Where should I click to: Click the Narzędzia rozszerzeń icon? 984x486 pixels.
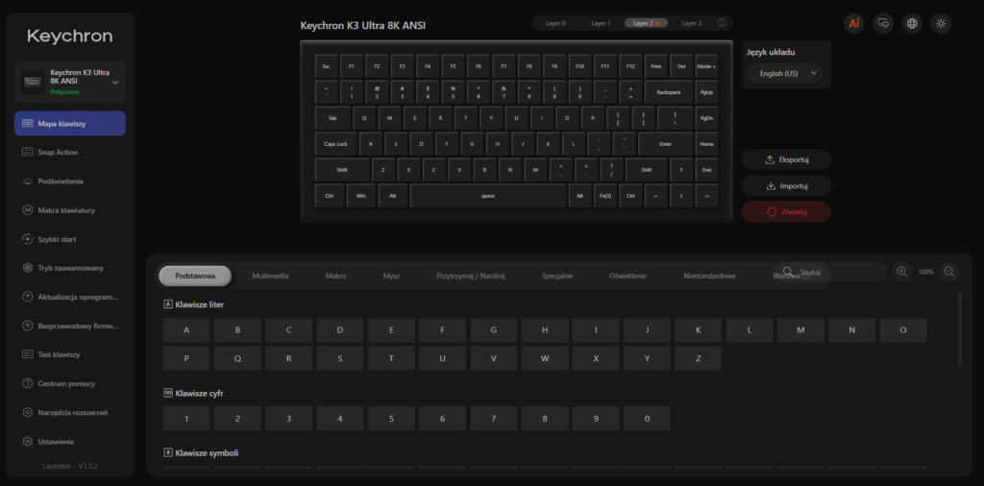tap(28, 413)
